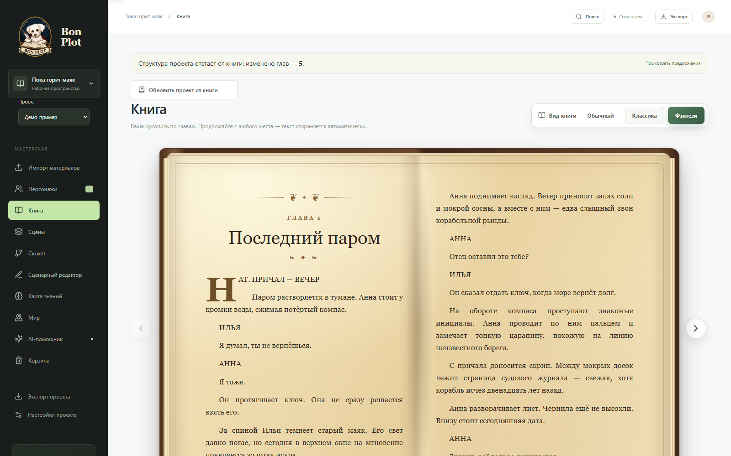Click the people icon beside Персонажи
This screenshot has height=456, width=731.
(19, 189)
